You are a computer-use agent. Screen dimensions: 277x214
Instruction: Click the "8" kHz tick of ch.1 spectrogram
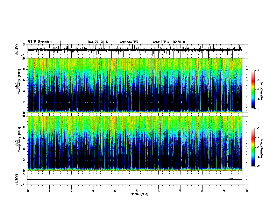pos(24,69)
